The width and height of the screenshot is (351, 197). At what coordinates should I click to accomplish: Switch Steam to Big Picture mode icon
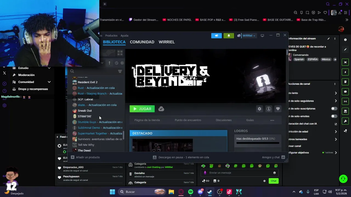pyautogui.click(x=262, y=36)
